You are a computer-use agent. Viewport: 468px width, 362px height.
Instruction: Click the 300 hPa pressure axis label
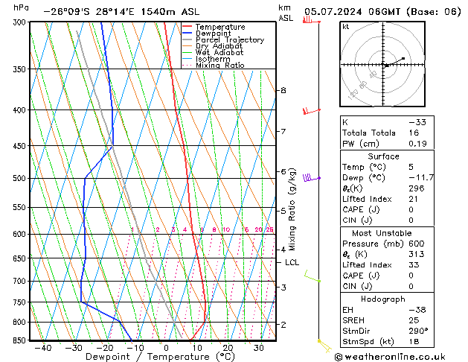tap(21, 22)
